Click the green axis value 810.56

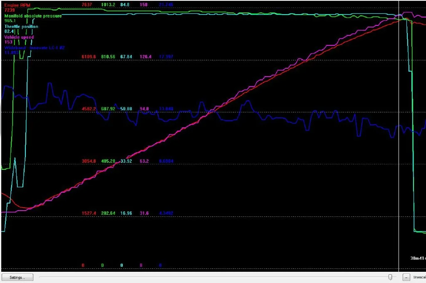(x=108, y=57)
